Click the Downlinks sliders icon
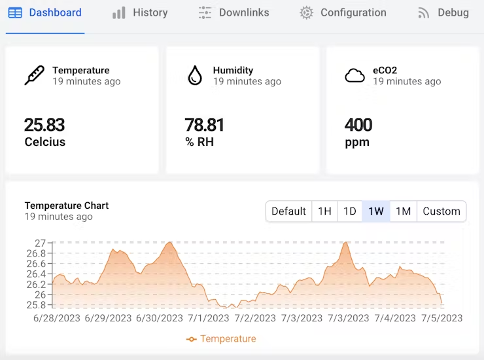This screenshot has width=484, height=360. point(205,13)
